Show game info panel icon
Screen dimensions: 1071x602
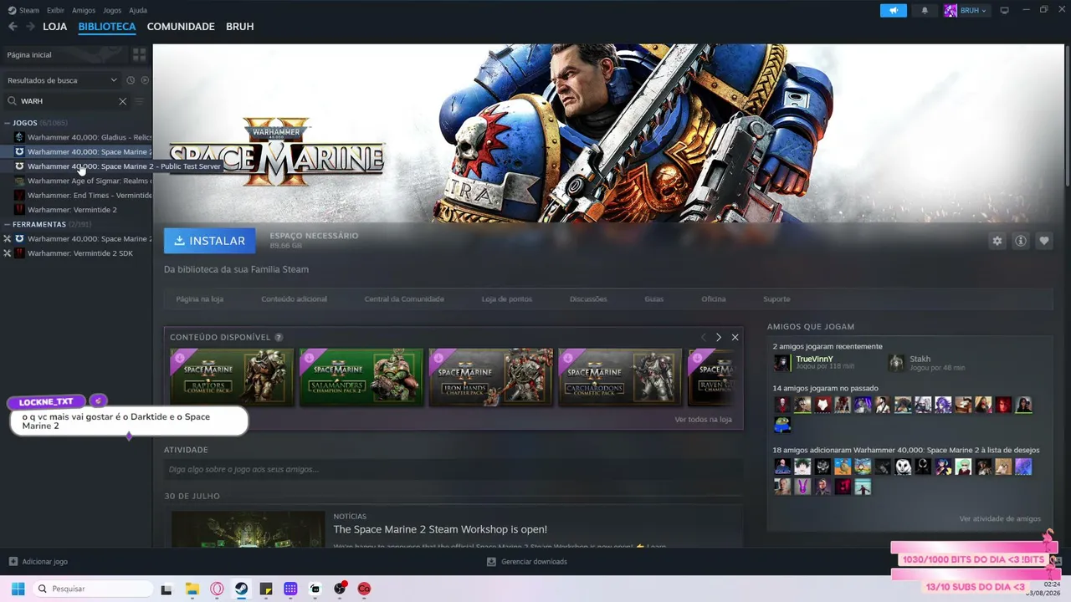pos(1021,241)
